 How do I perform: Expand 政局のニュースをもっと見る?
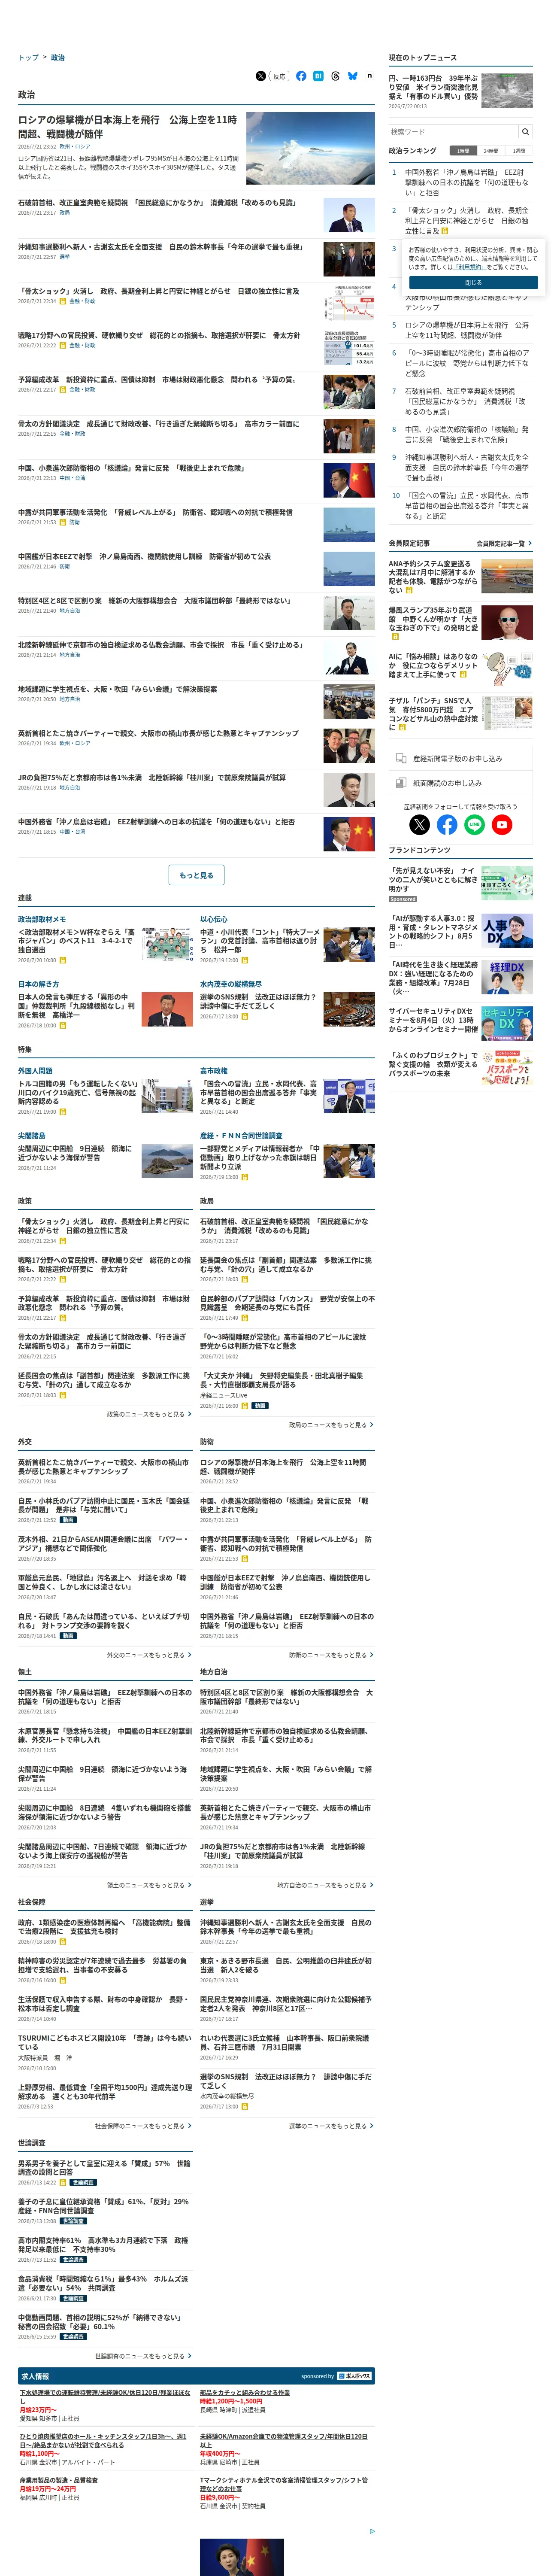[x=331, y=1425]
